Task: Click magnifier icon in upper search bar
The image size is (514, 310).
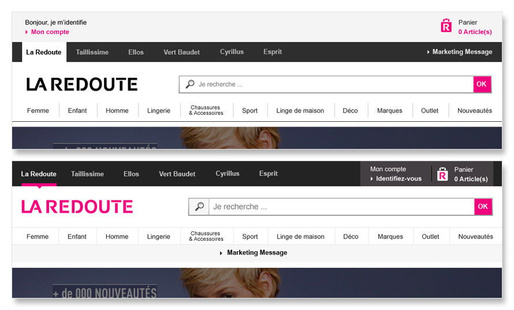Action: (x=190, y=84)
